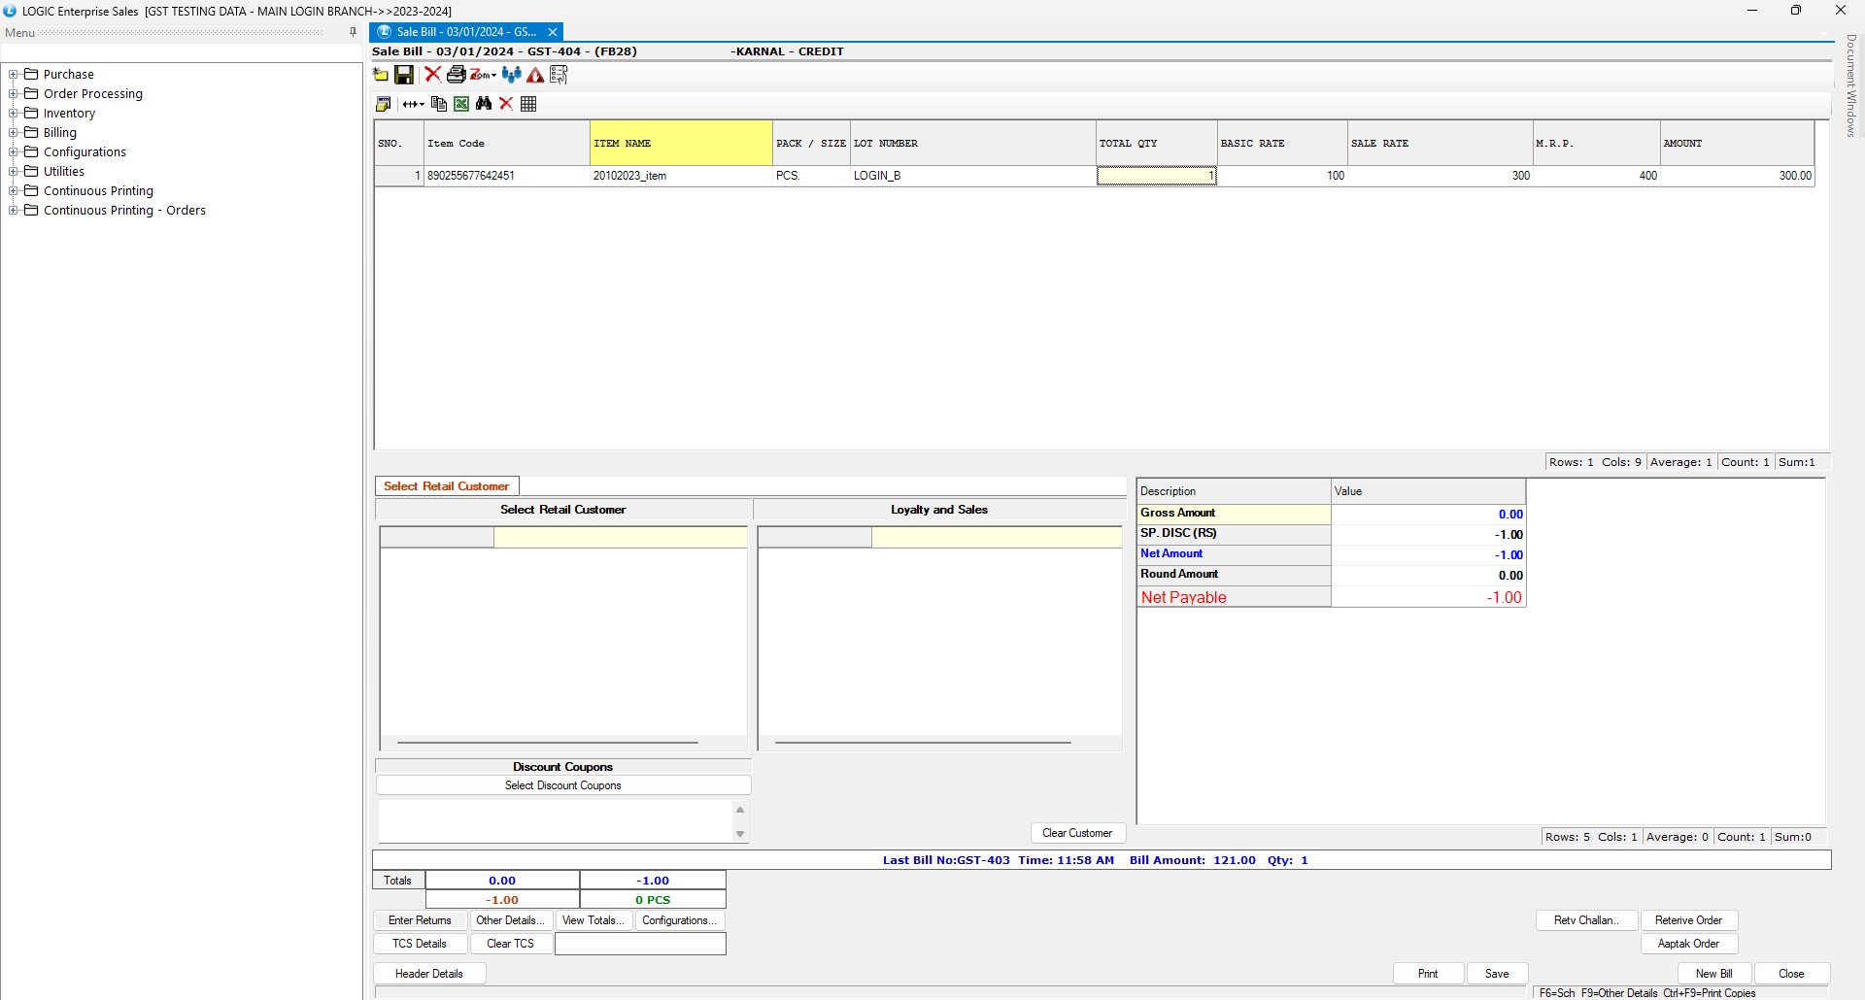Click the New Bill button
The height and width of the screenshot is (1000, 1865).
1713,974
